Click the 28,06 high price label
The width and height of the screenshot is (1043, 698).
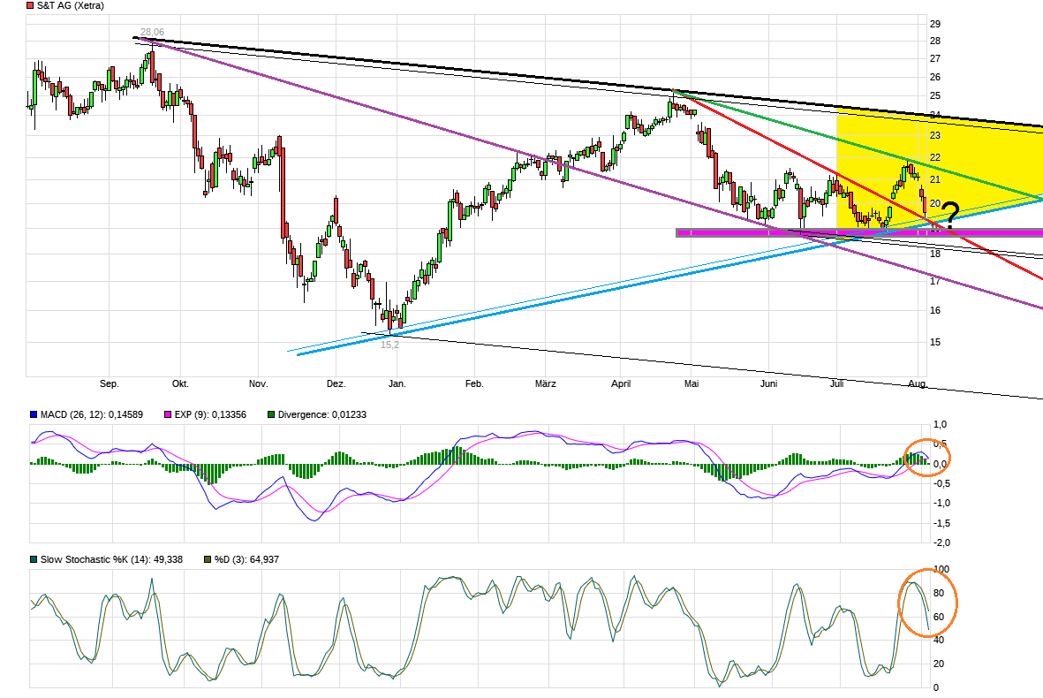click(152, 32)
